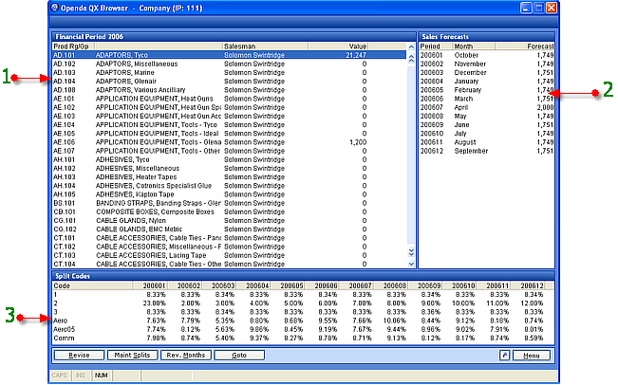Click the Salesman column header
The image size is (618, 385).
click(265, 46)
